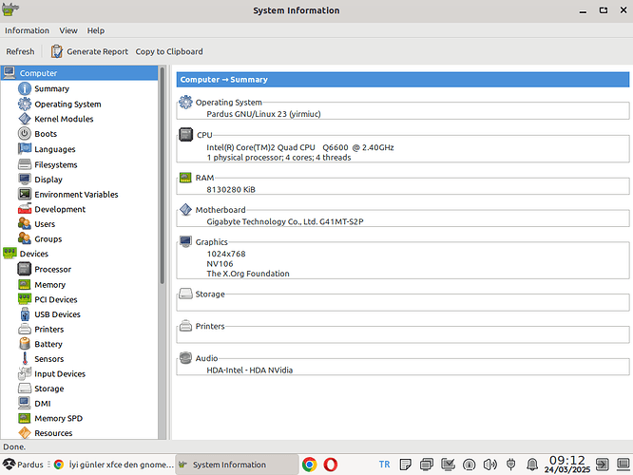Click the sidebar vertical scrollbar
This screenshot has height=475, width=633.
click(163, 176)
